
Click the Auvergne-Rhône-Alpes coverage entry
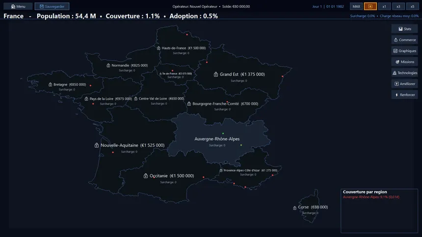coord(371,197)
